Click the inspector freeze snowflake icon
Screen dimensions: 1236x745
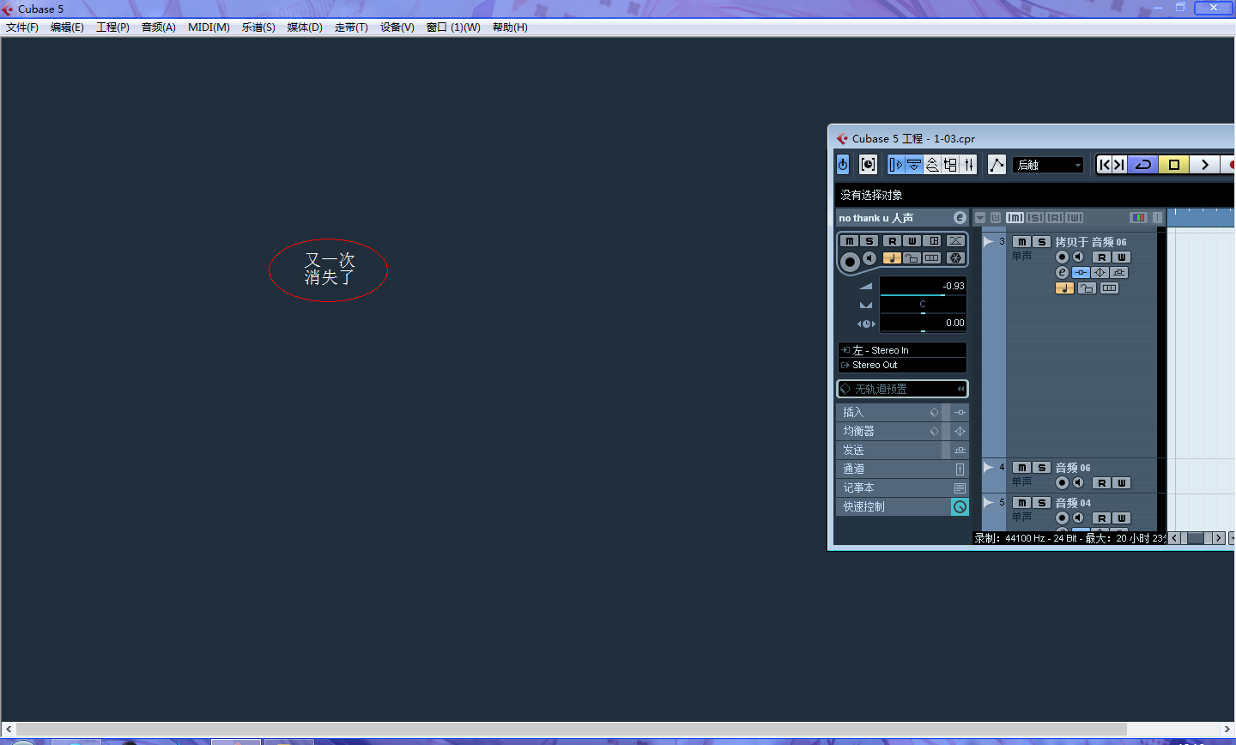tap(955, 258)
